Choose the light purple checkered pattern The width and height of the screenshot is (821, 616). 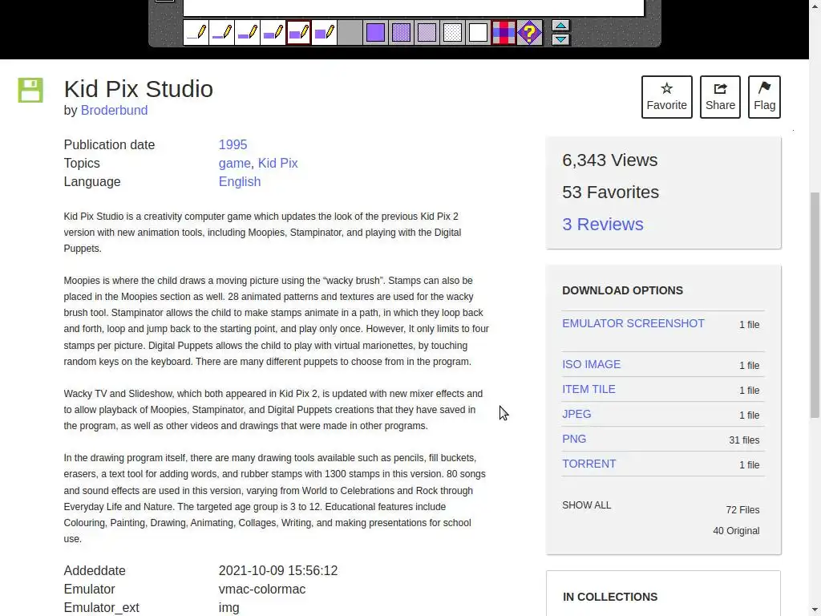coord(427,32)
